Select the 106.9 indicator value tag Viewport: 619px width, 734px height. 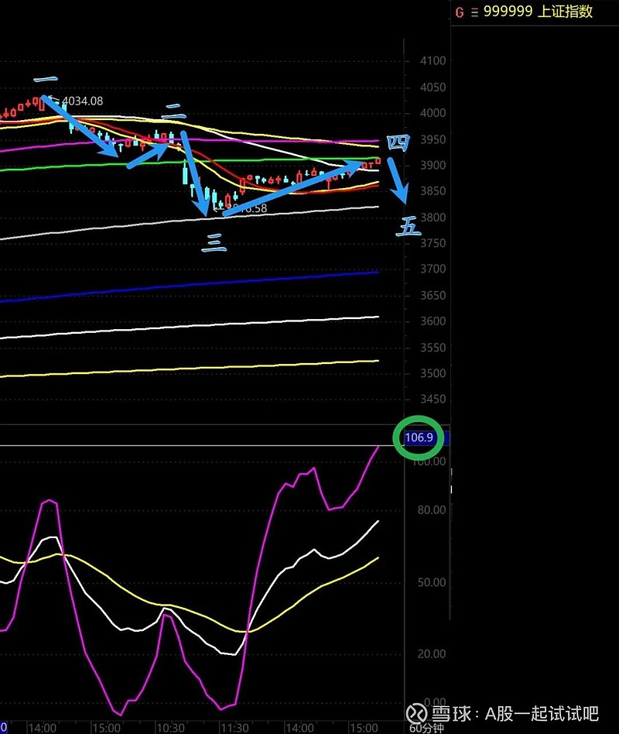point(421,437)
